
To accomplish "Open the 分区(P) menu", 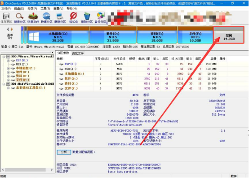I will tap(32, 9).
